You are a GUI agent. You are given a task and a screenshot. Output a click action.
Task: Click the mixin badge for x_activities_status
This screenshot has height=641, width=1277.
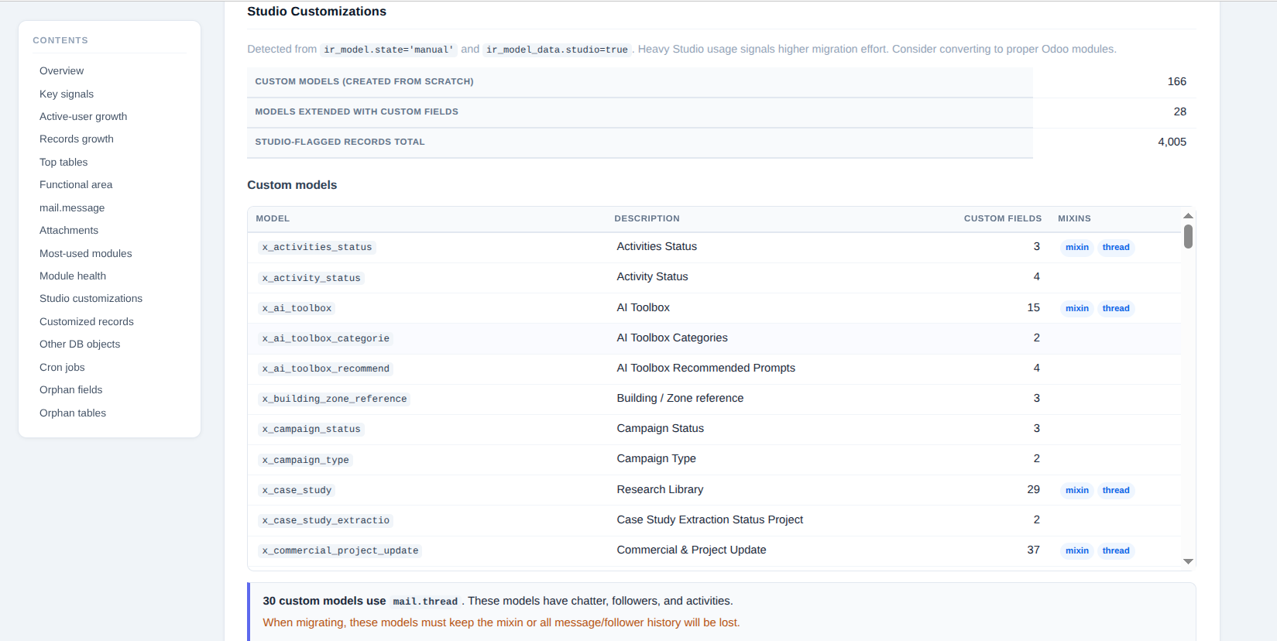pos(1076,247)
